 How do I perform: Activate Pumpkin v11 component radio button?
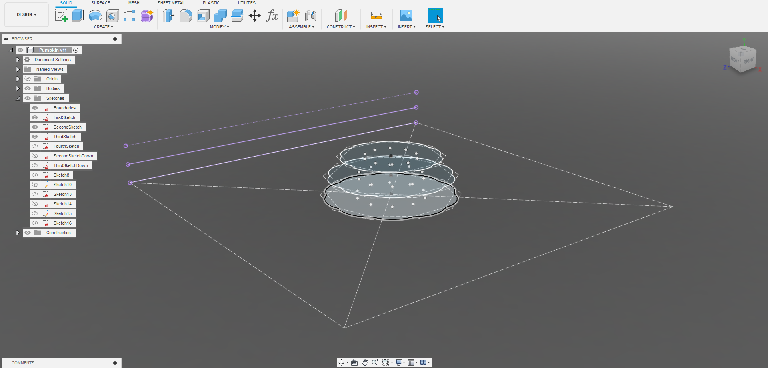tap(76, 50)
